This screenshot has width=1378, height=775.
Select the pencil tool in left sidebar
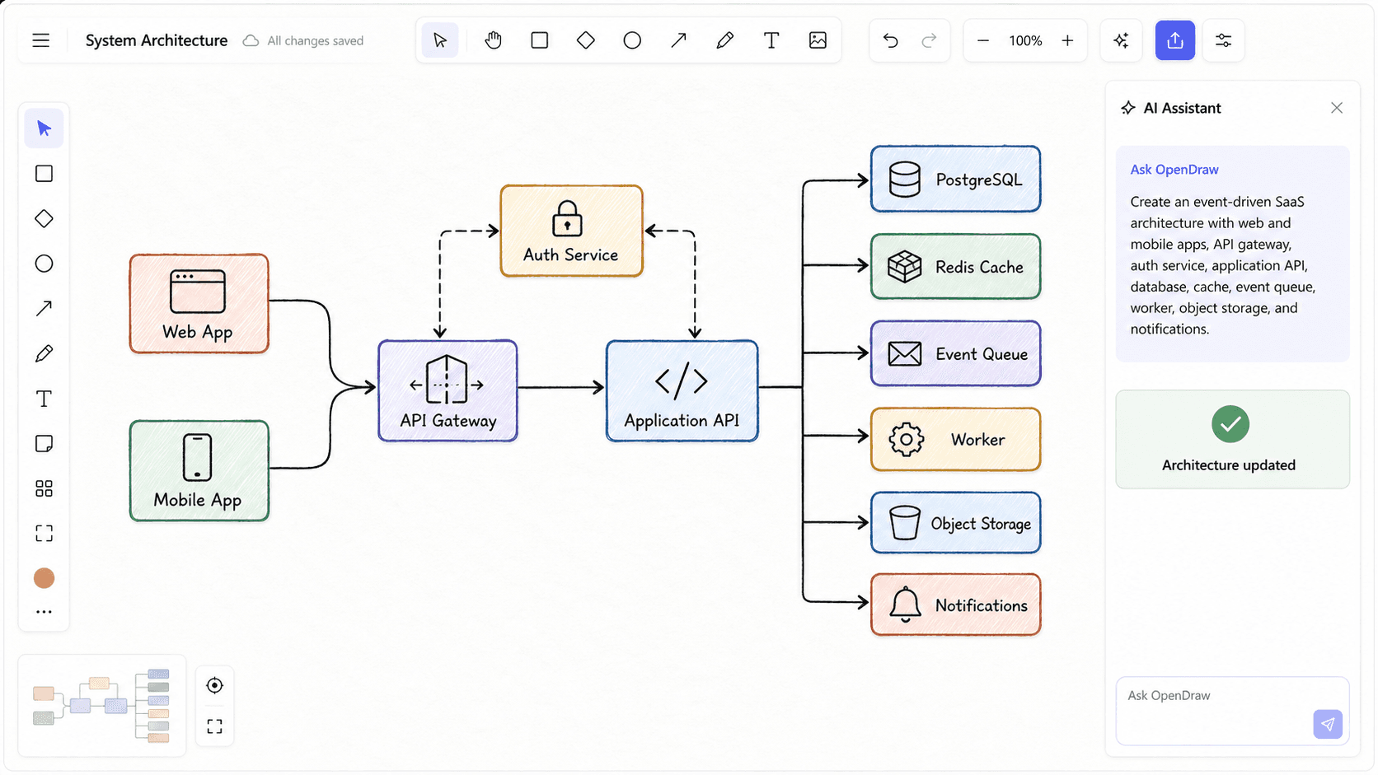[x=45, y=353]
